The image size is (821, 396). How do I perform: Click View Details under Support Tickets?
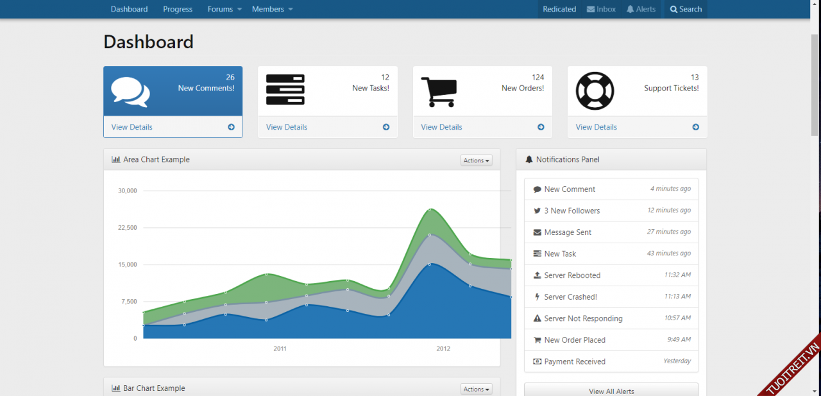(x=597, y=127)
